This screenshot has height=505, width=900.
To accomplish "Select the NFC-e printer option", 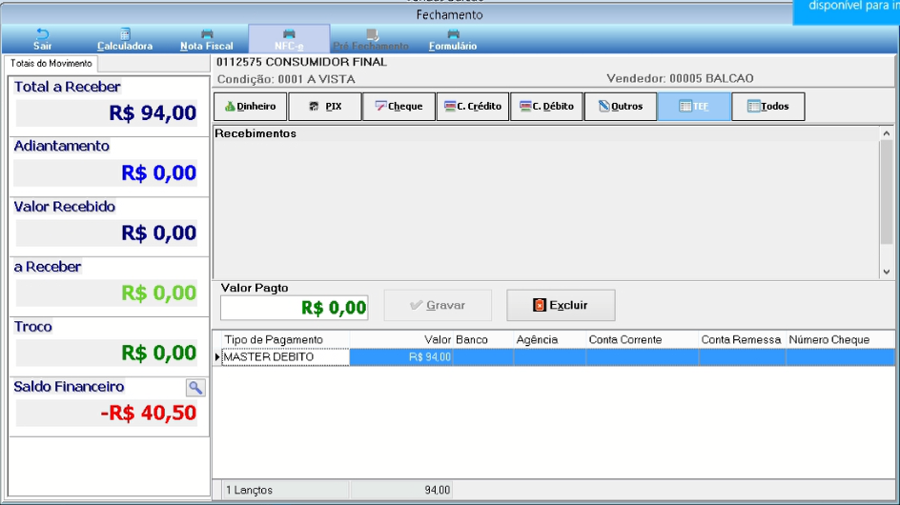I will pos(289,40).
